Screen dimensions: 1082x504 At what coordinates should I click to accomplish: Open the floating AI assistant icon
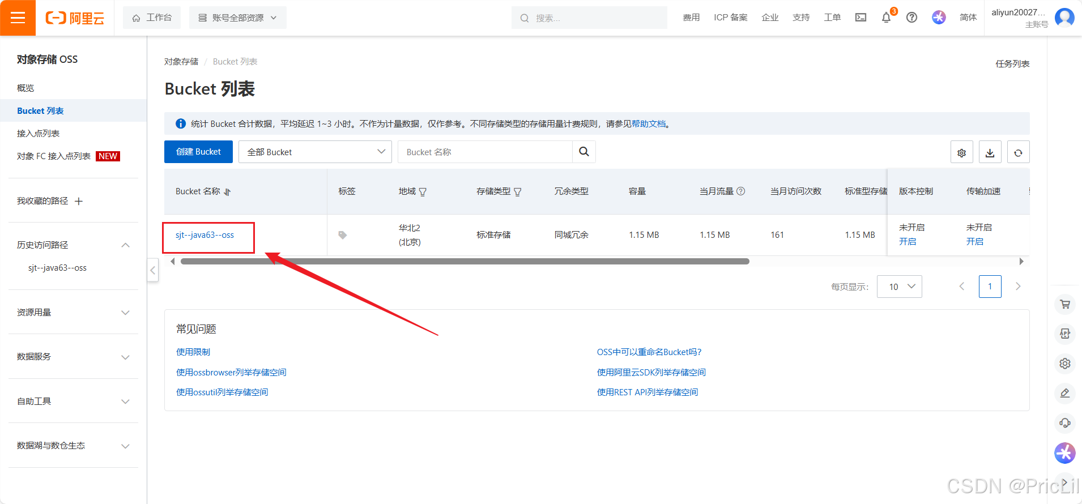coord(1065,452)
